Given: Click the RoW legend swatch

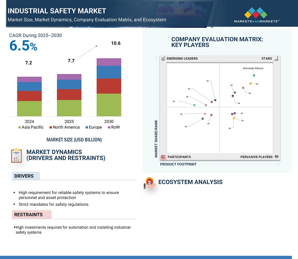Looking at the screenshot, I should point(109,127).
